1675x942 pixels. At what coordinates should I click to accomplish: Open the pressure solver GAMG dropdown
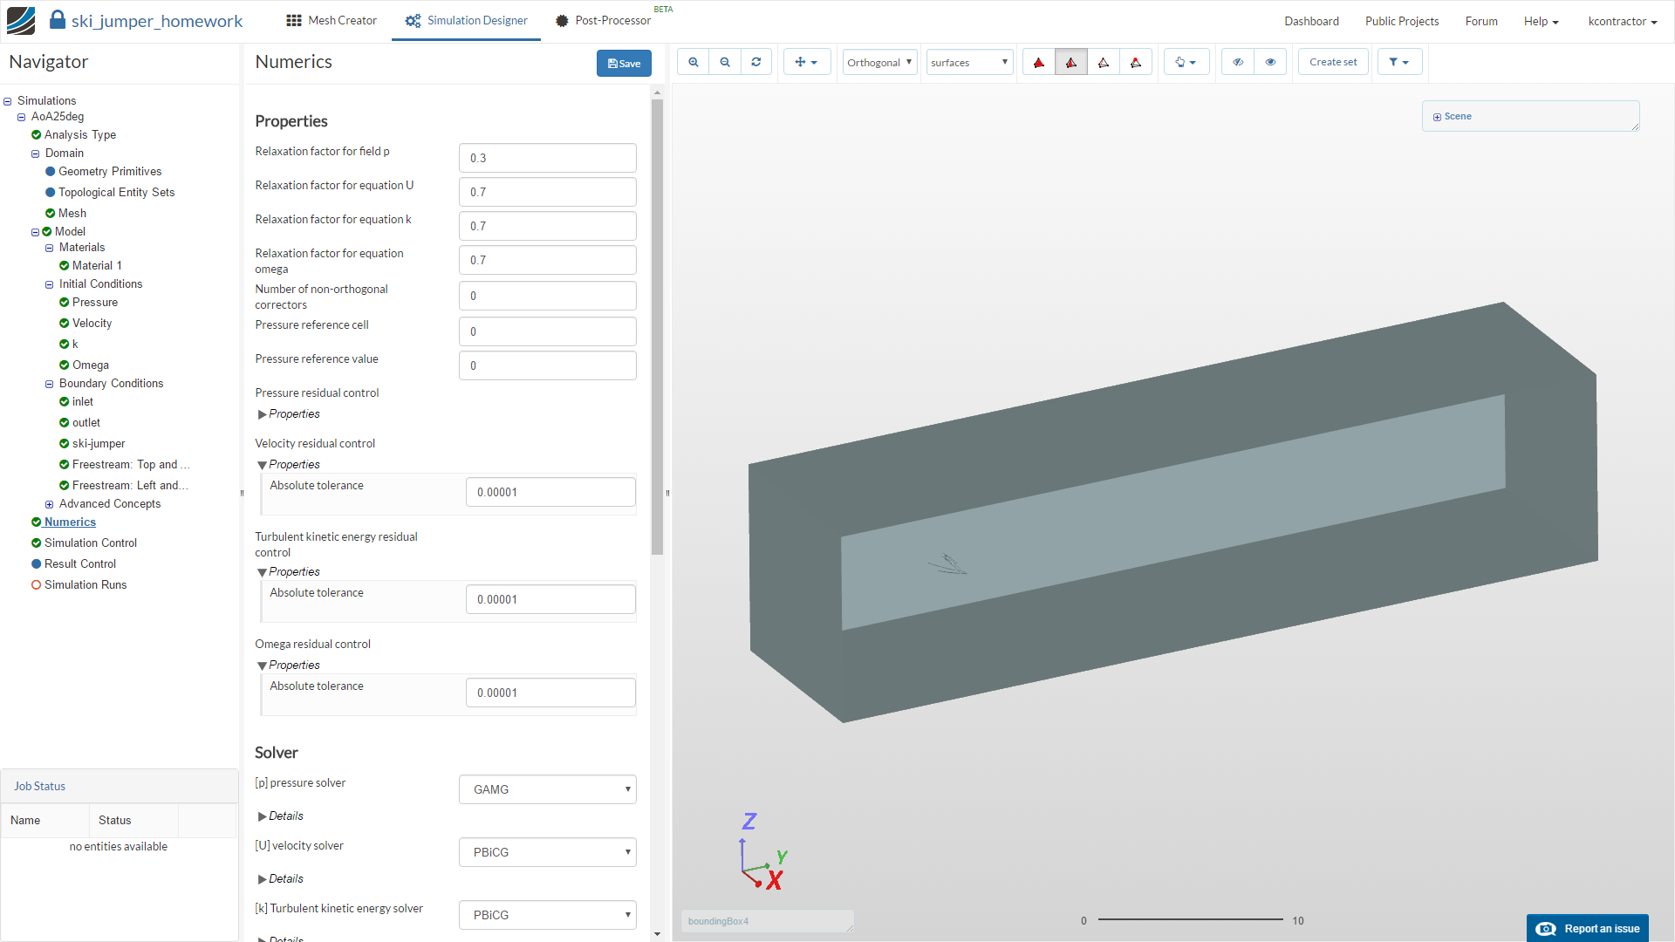click(547, 789)
